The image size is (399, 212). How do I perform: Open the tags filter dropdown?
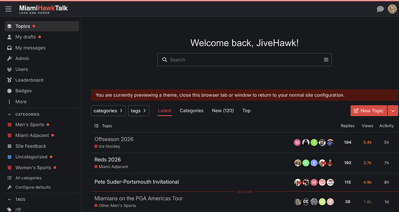[139, 111]
